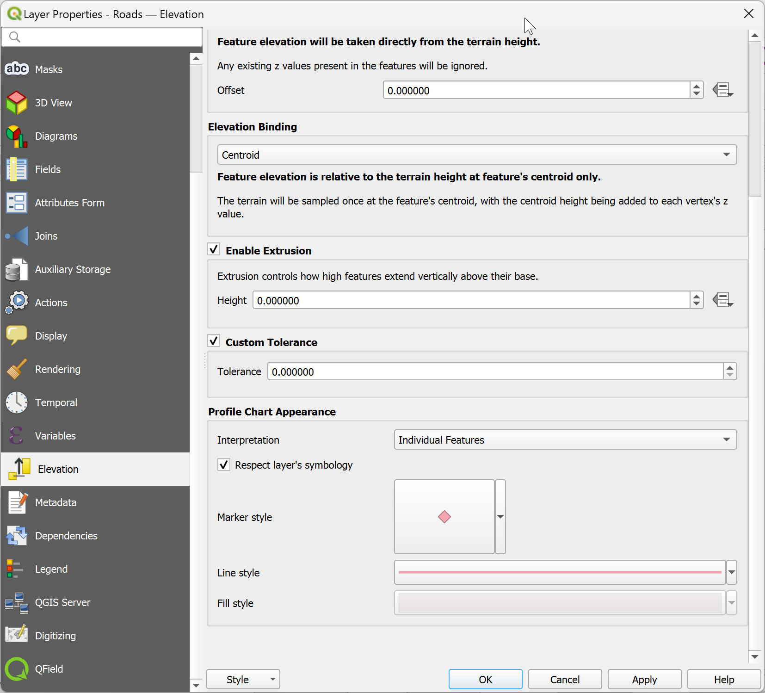Open the Elevation Binding Centroid dropdown
The width and height of the screenshot is (765, 693).
click(x=476, y=155)
